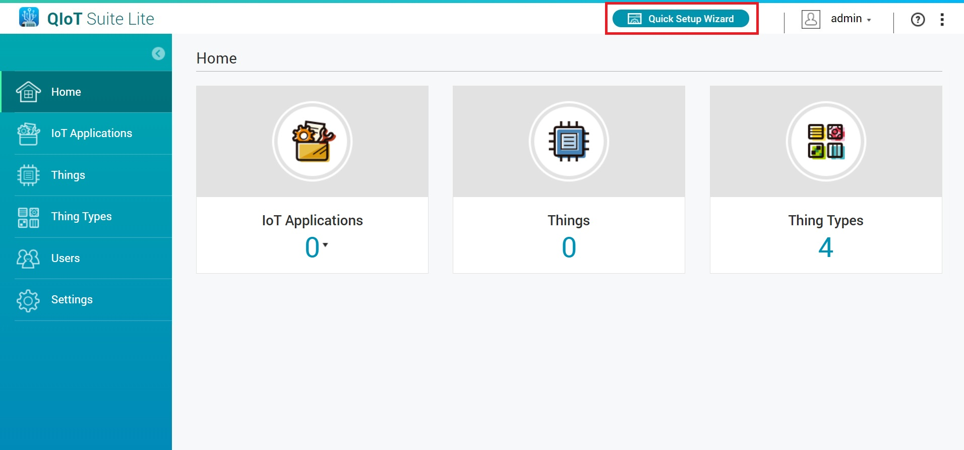Click the admin user avatar icon
Image resolution: width=964 pixels, height=450 pixels.
click(811, 19)
